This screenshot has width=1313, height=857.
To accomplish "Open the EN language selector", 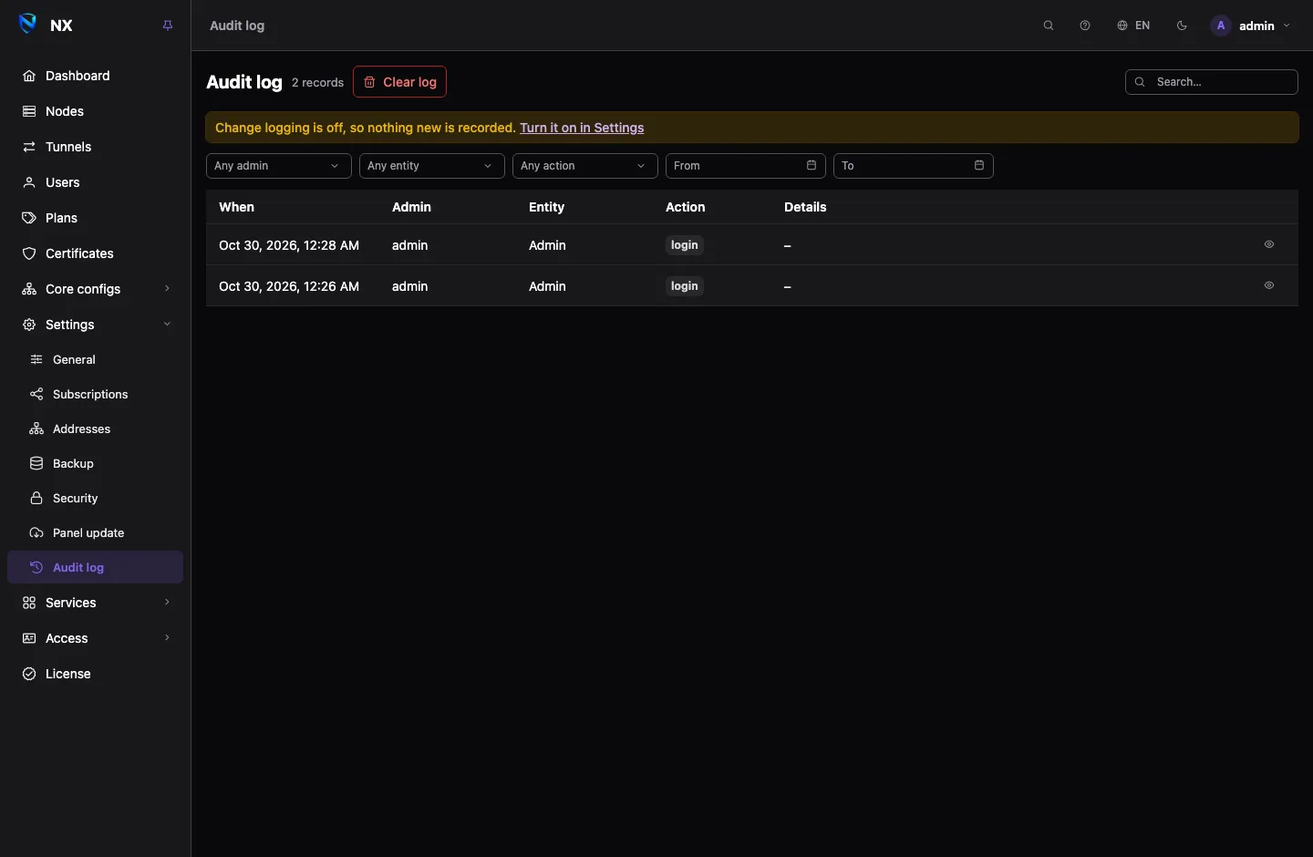I will point(1133,26).
